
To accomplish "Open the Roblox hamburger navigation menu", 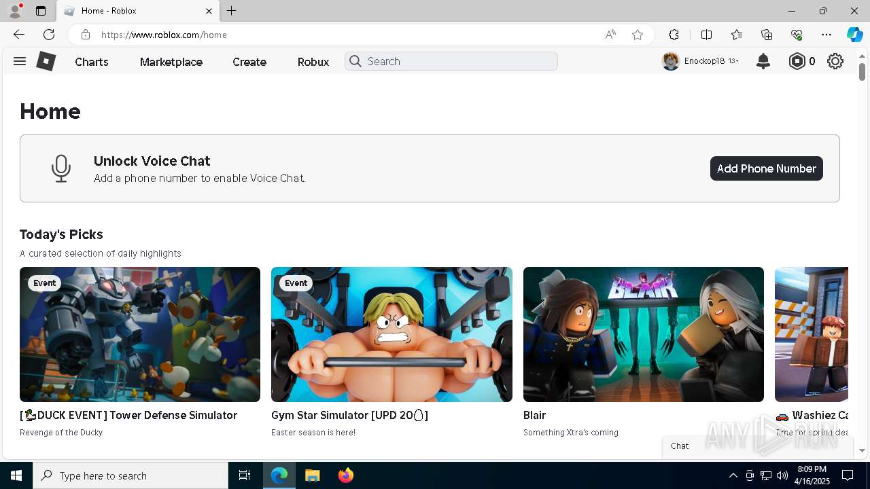I will click(20, 61).
